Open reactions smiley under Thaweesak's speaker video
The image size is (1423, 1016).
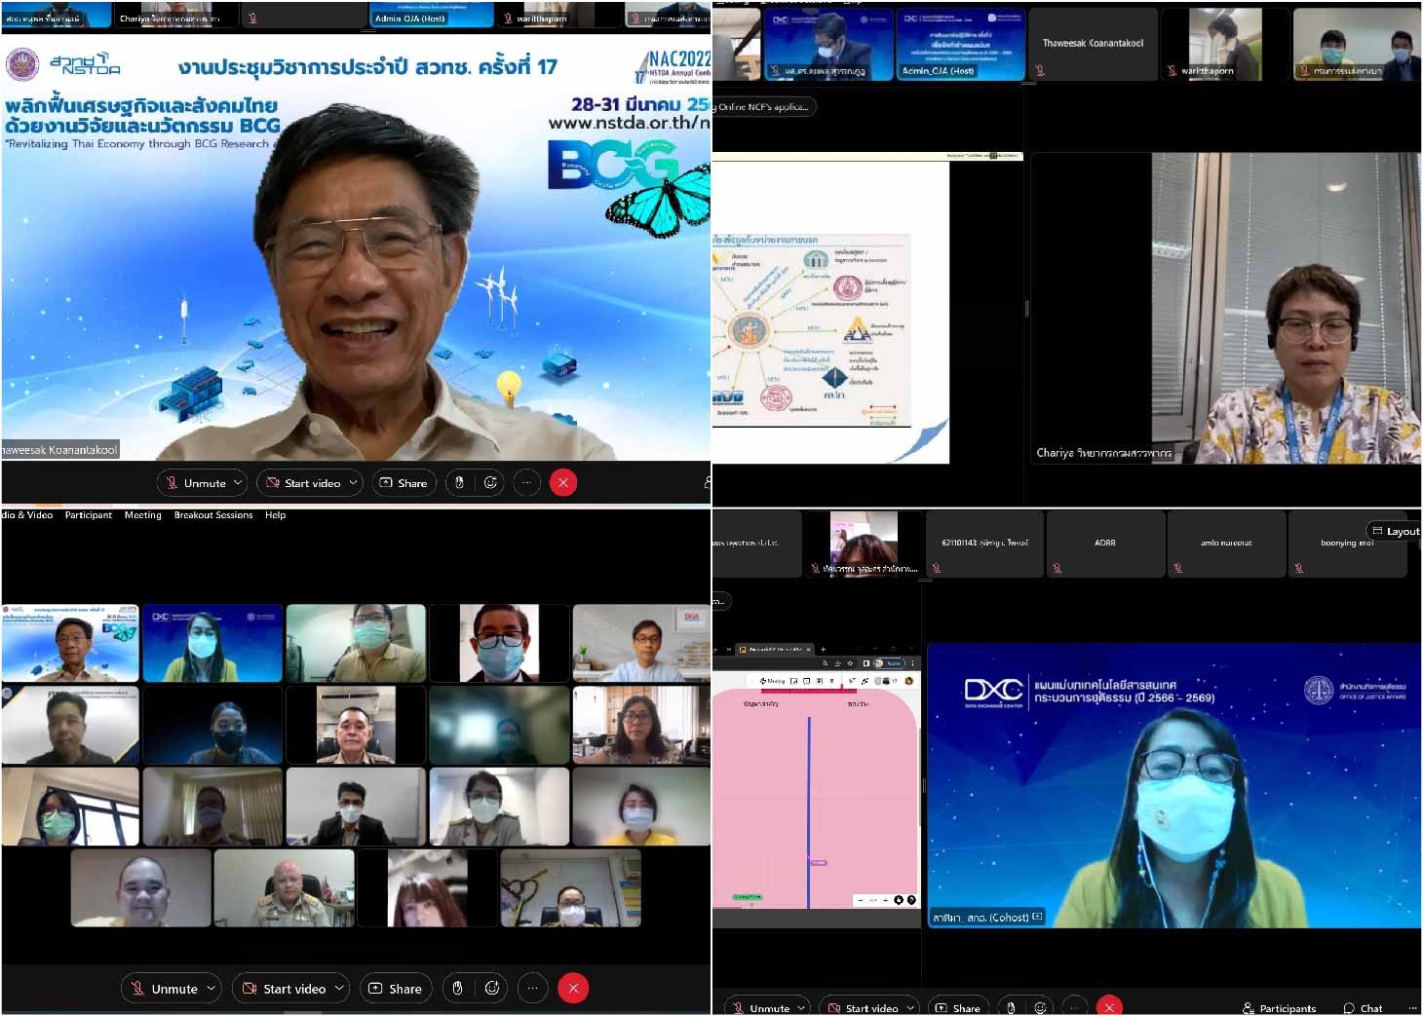490,482
